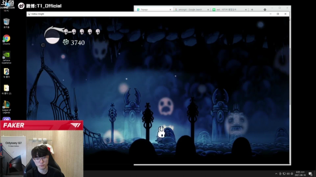Open the Chrome desktop shortcut
316x177 pixels.
pos(7,39)
